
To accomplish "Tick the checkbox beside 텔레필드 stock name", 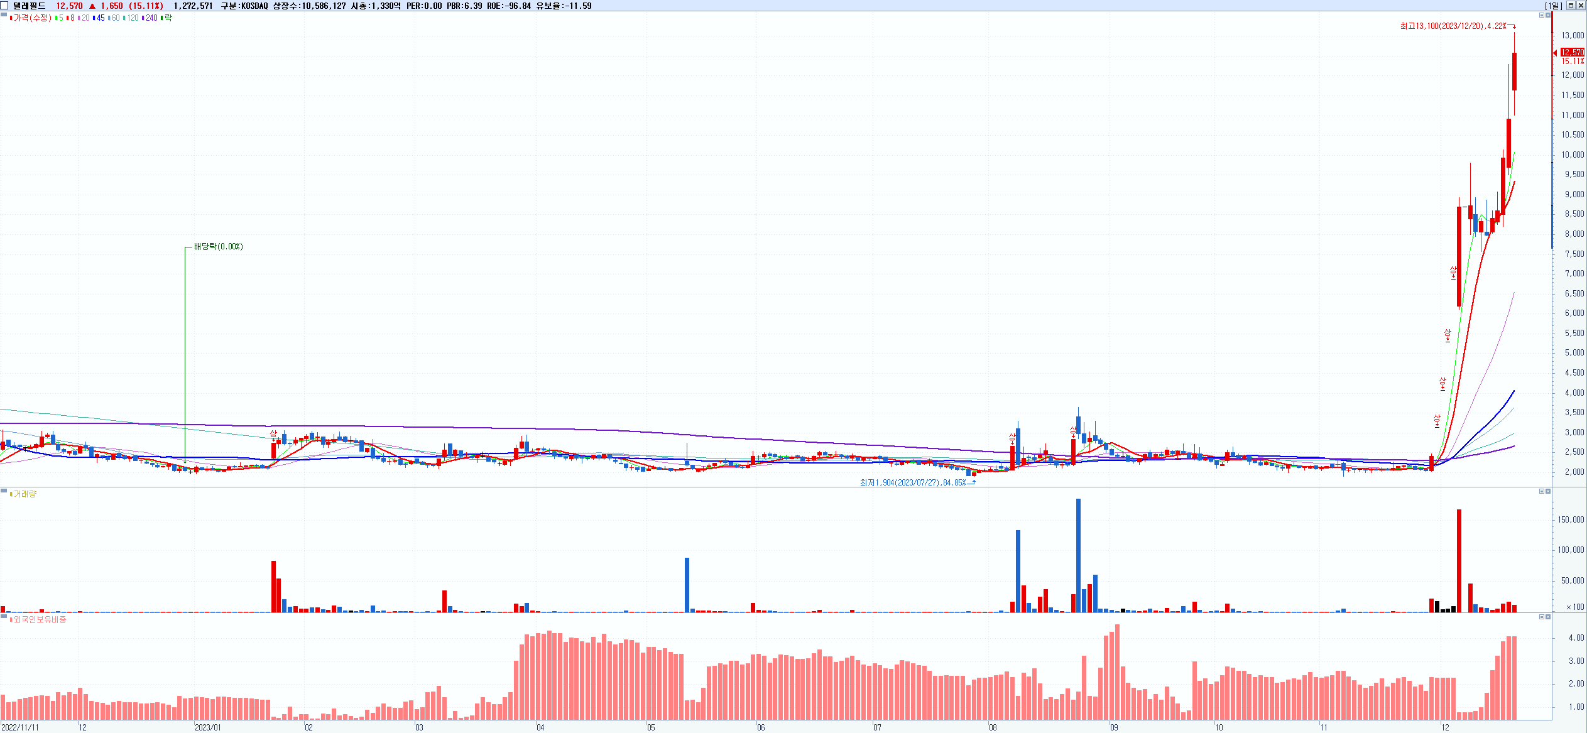I will coord(4,6).
